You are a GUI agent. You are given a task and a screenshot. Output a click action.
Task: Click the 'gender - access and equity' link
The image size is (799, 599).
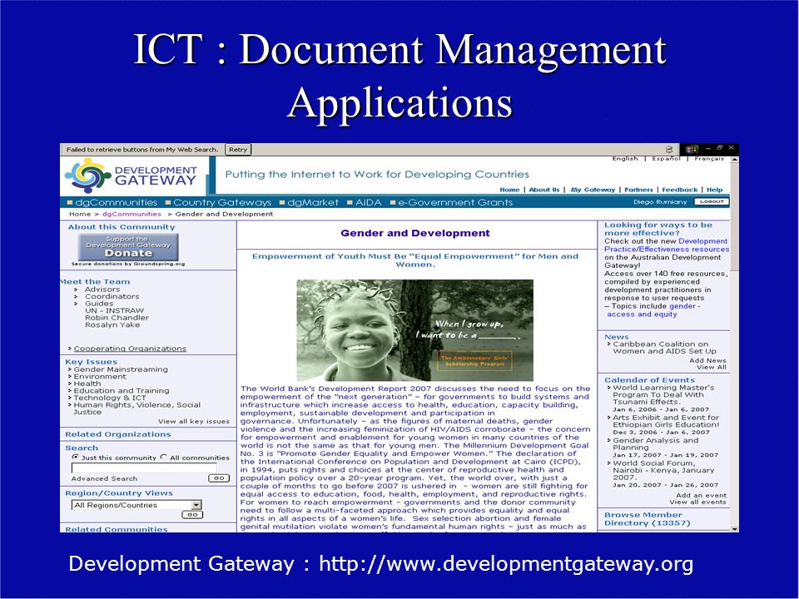653,310
